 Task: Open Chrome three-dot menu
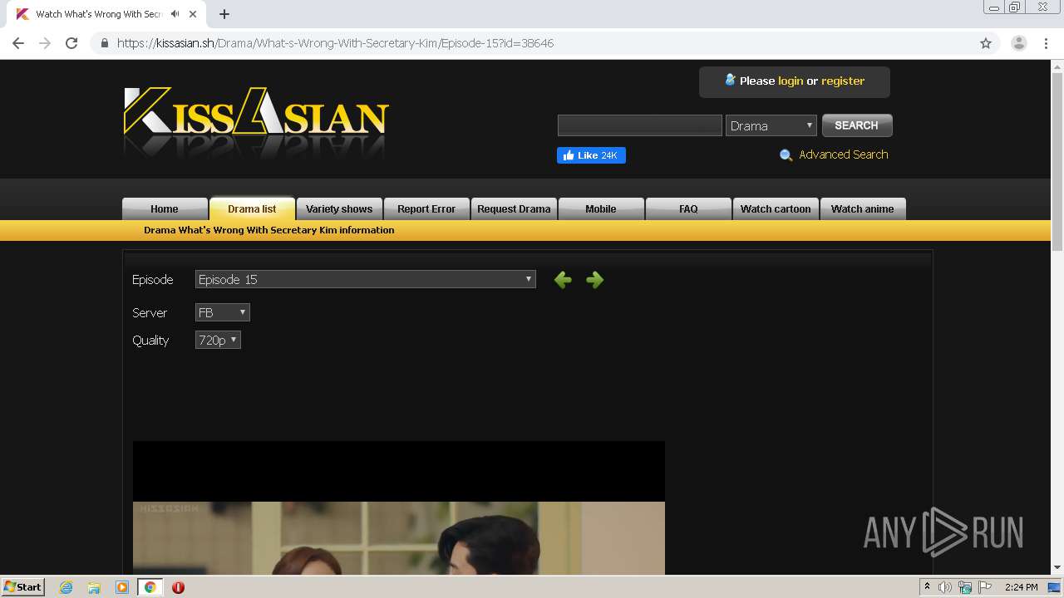1046,43
